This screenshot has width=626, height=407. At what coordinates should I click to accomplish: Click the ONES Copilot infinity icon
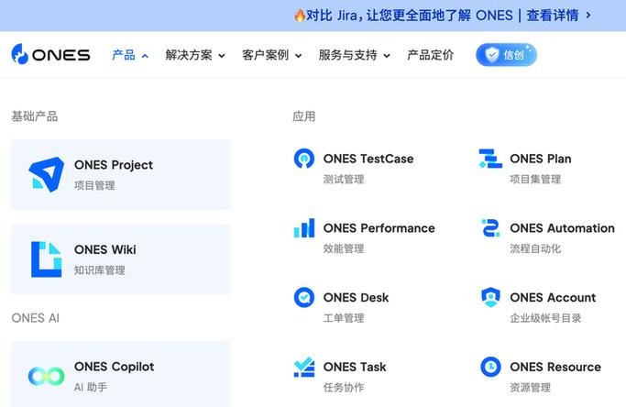click(x=47, y=376)
